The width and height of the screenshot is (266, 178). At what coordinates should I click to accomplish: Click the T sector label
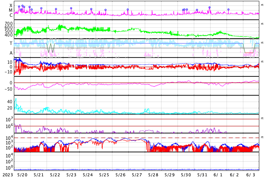point(11,43)
